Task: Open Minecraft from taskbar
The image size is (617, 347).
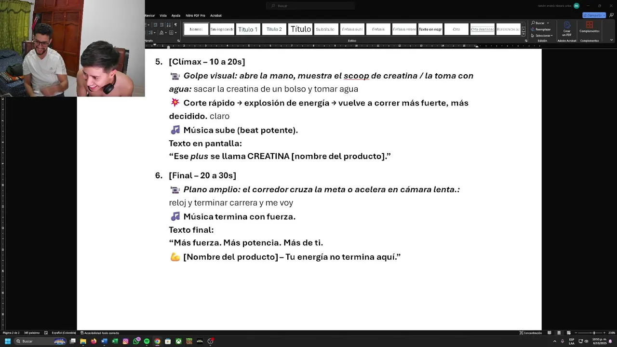Action: coord(189,341)
